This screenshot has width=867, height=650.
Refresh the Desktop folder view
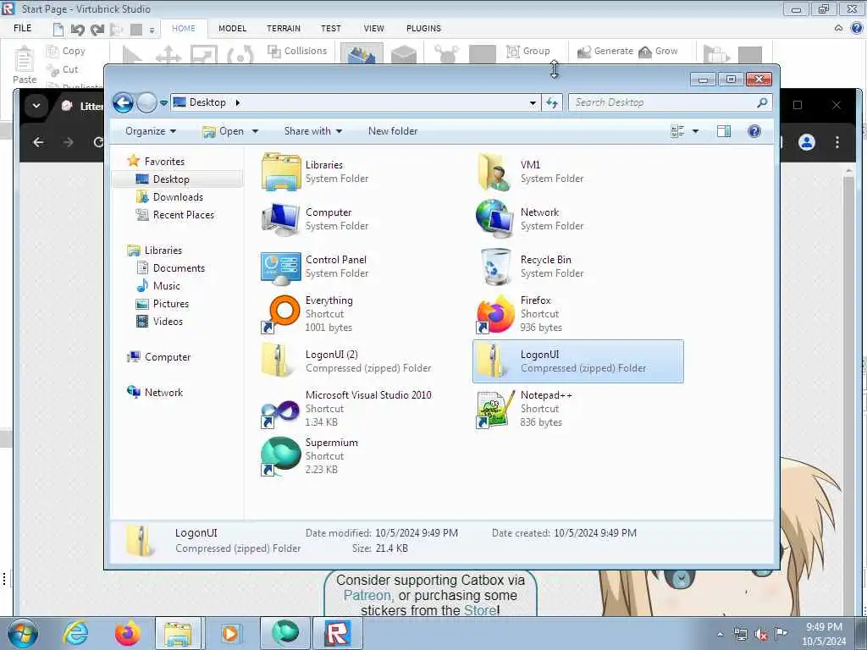552,102
